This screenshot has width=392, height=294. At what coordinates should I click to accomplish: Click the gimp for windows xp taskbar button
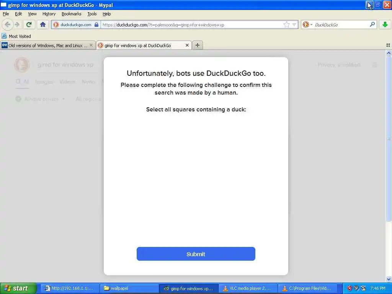click(x=188, y=289)
